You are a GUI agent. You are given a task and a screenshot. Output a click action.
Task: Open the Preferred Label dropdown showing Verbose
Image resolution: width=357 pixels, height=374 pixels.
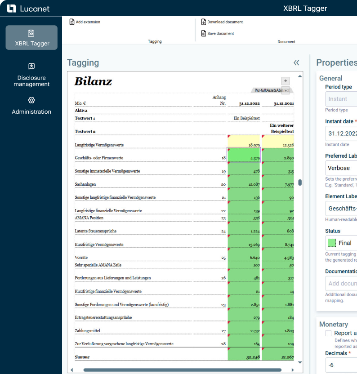coord(342,168)
